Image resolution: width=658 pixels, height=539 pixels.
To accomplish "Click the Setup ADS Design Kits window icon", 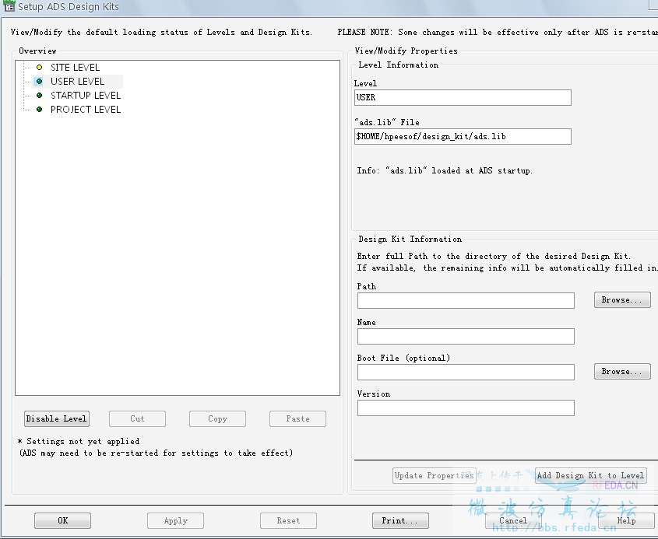I will click(x=9, y=6).
